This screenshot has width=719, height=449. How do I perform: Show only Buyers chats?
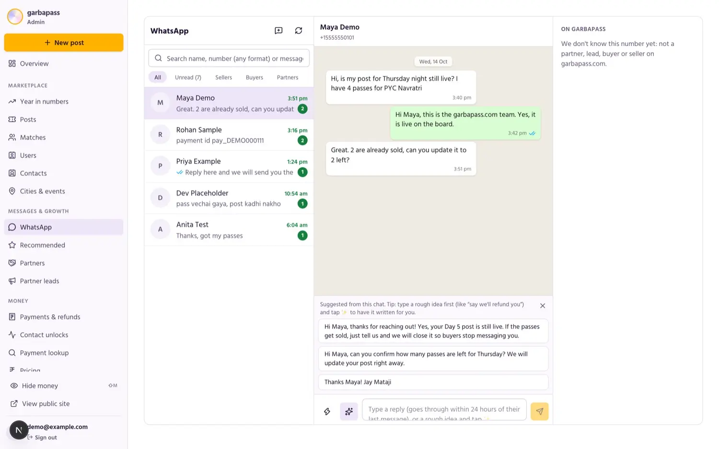[255, 77]
